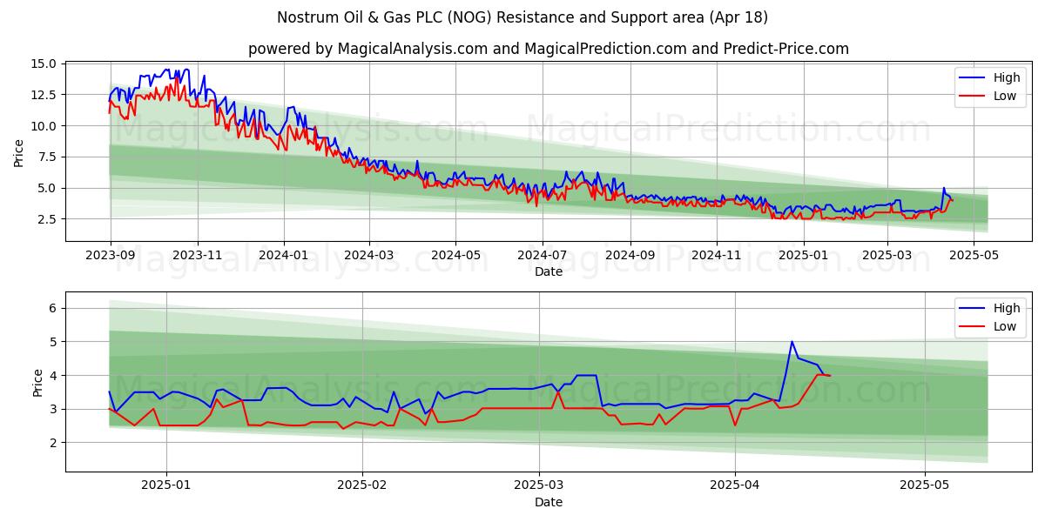Click the '2025-05' x-axis label in top chart

click(x=974, y=255)
